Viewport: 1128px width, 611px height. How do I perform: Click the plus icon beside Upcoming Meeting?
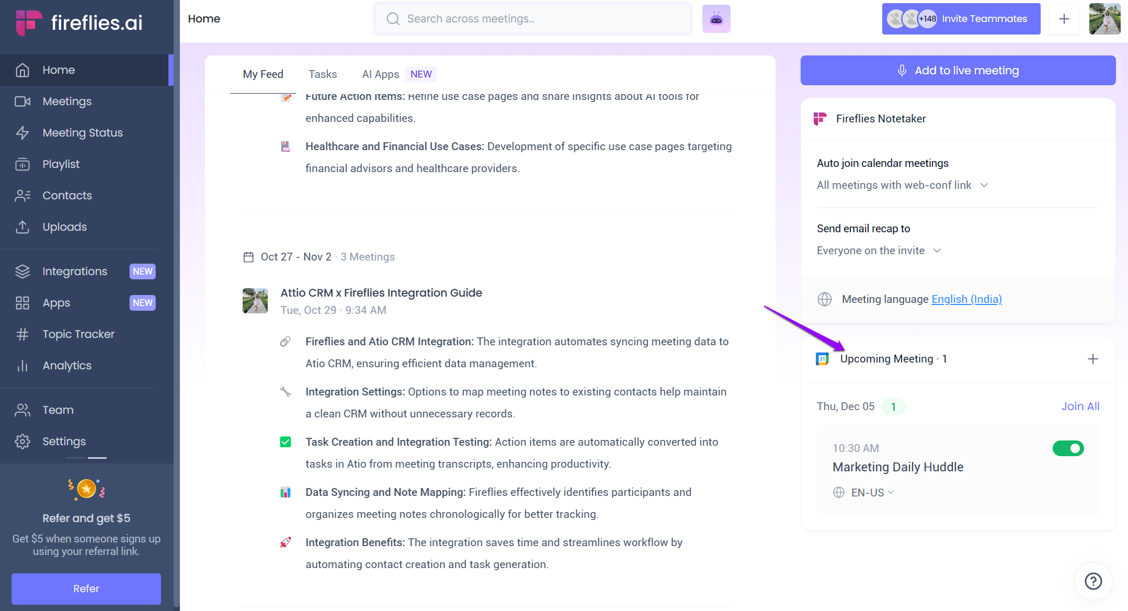pyautogui.click(x=1092, y=359)
